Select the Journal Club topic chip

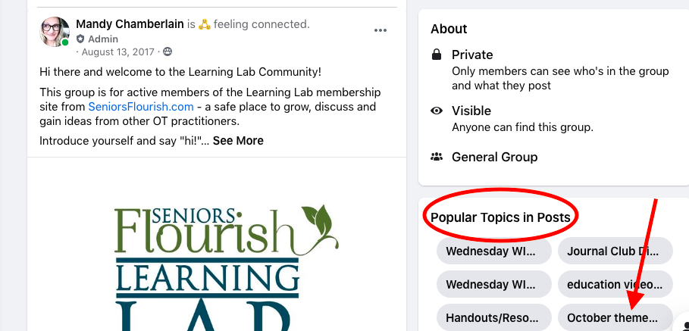615,251
